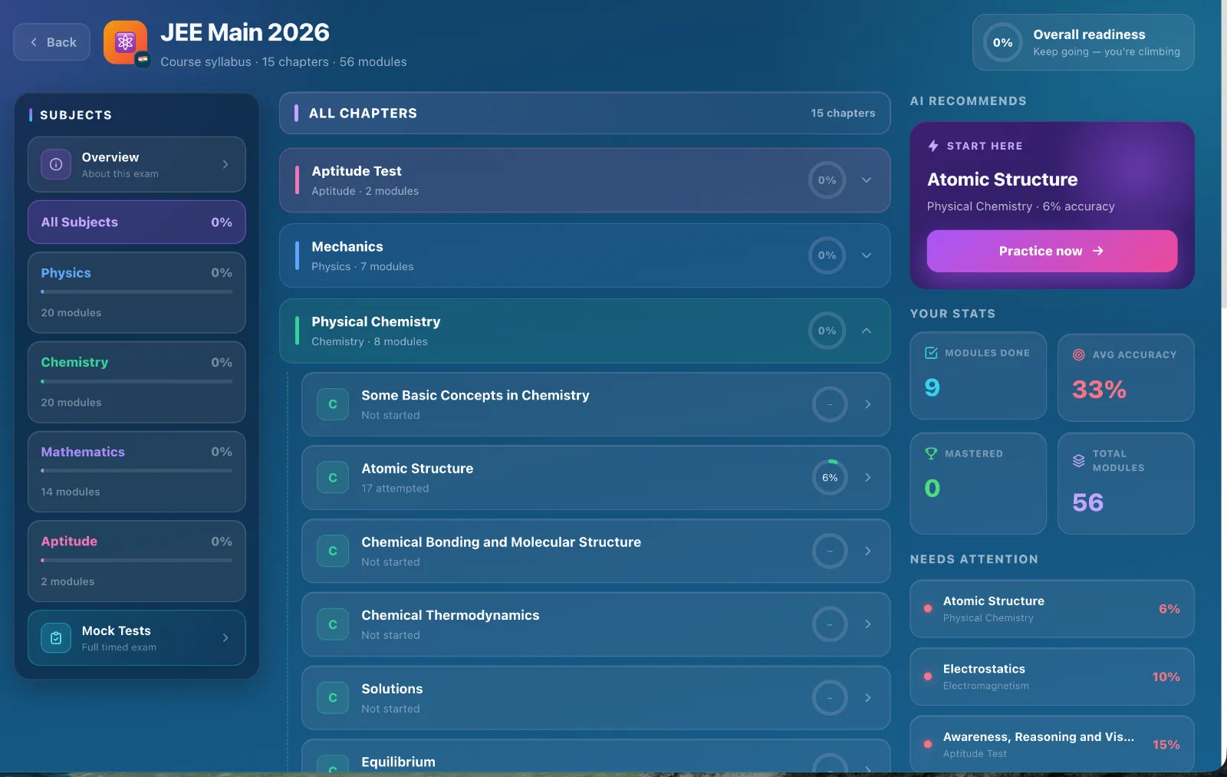Click the "17 attempted" status text

point(395,489)
